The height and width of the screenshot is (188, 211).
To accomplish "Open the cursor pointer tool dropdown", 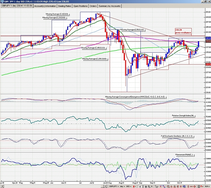I will coord(157,186).
